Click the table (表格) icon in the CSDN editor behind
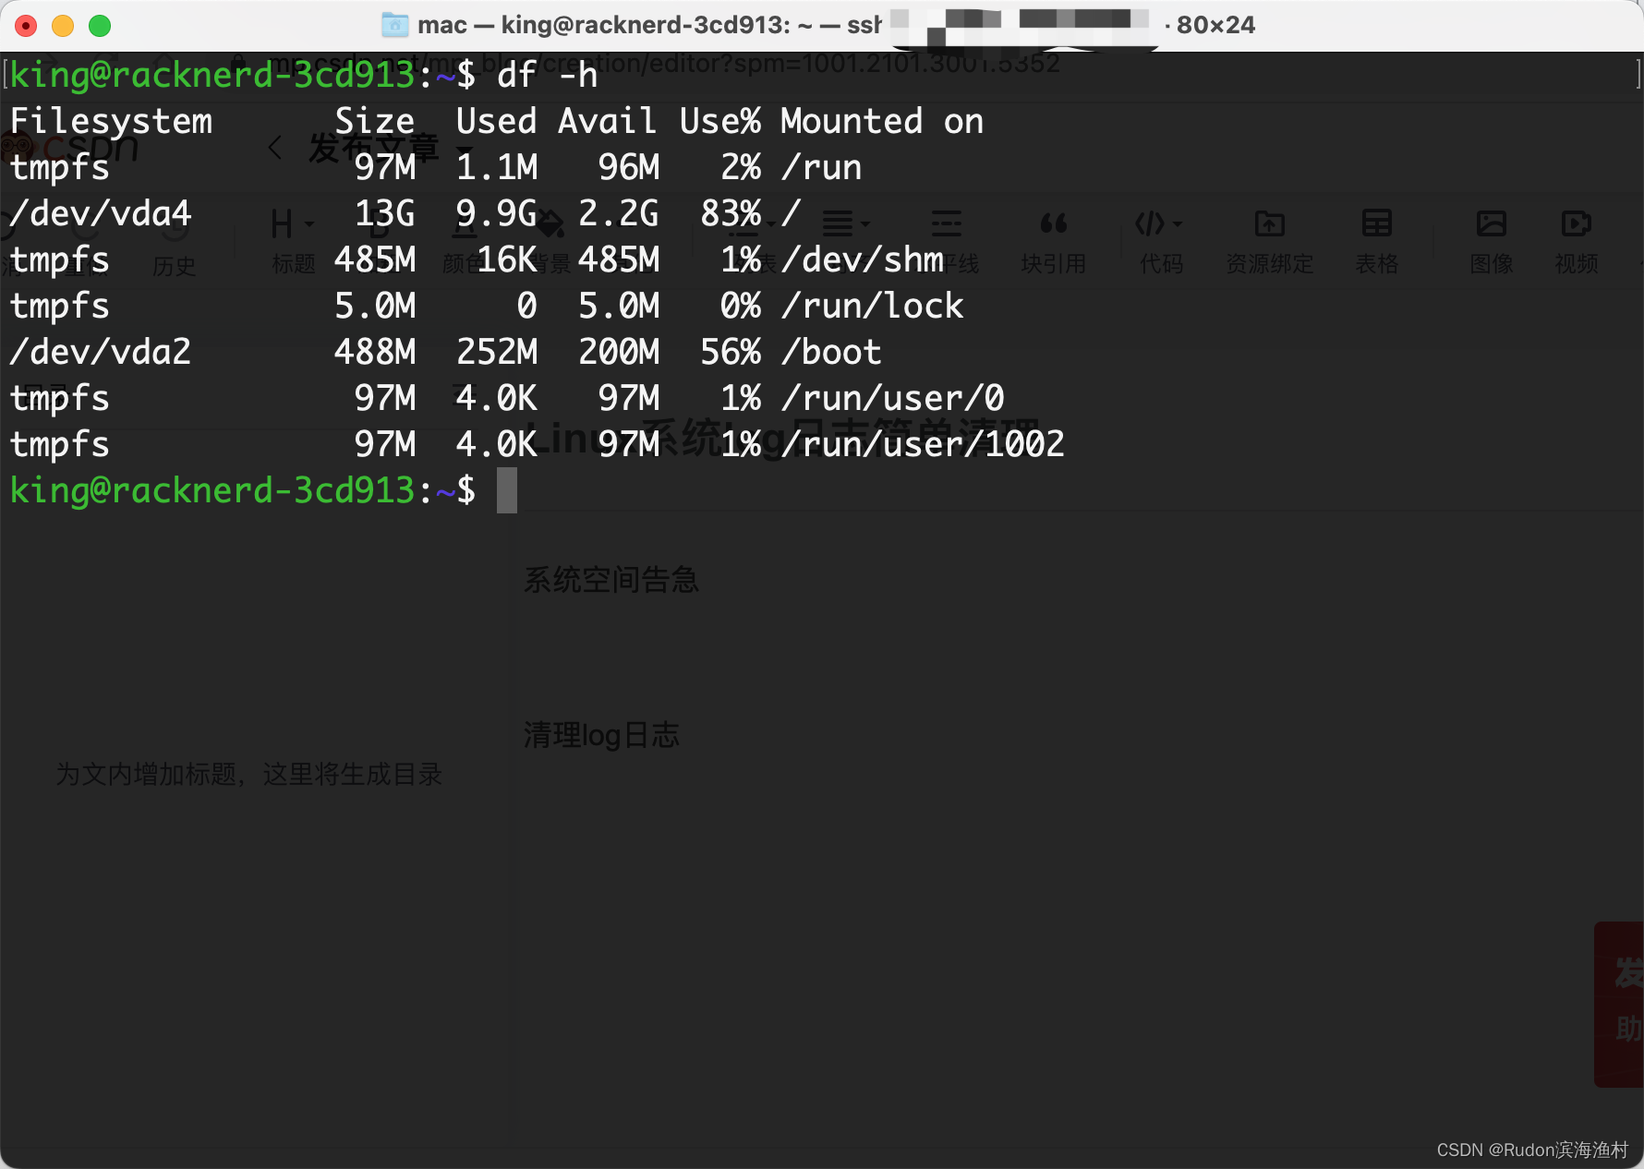Screen dimensions: 1644x1169 pos(1377,223)
